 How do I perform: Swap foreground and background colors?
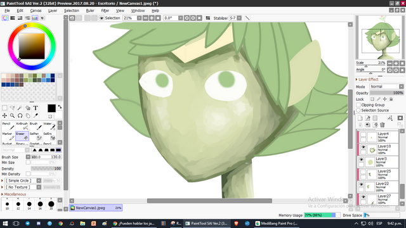tap(60, 106)
